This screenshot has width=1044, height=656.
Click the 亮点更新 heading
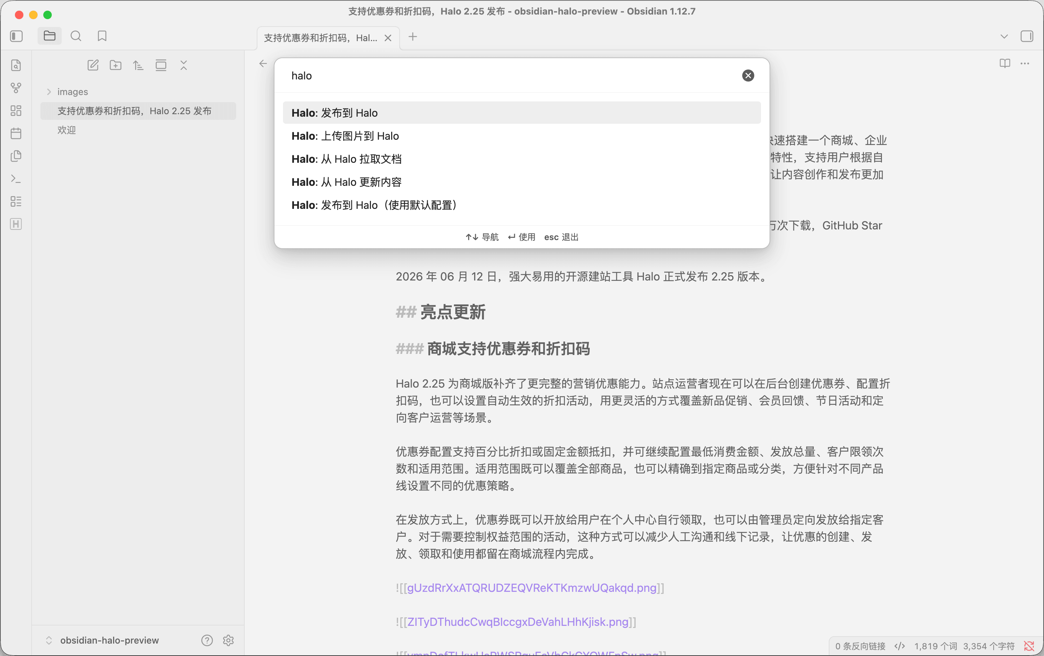[x=452, y=312]
